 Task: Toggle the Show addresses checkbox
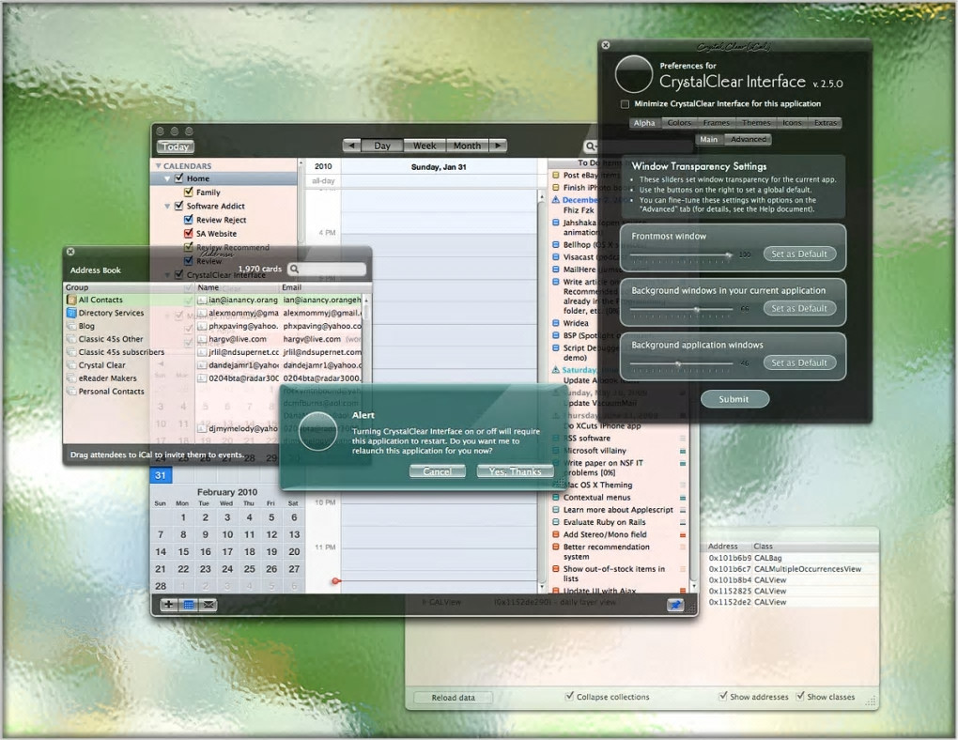tap(723, 696)
